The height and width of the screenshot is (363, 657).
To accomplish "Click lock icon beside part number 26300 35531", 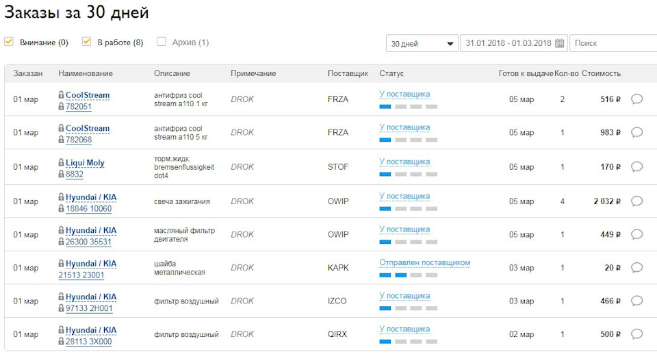I will [x=61, y=241].
